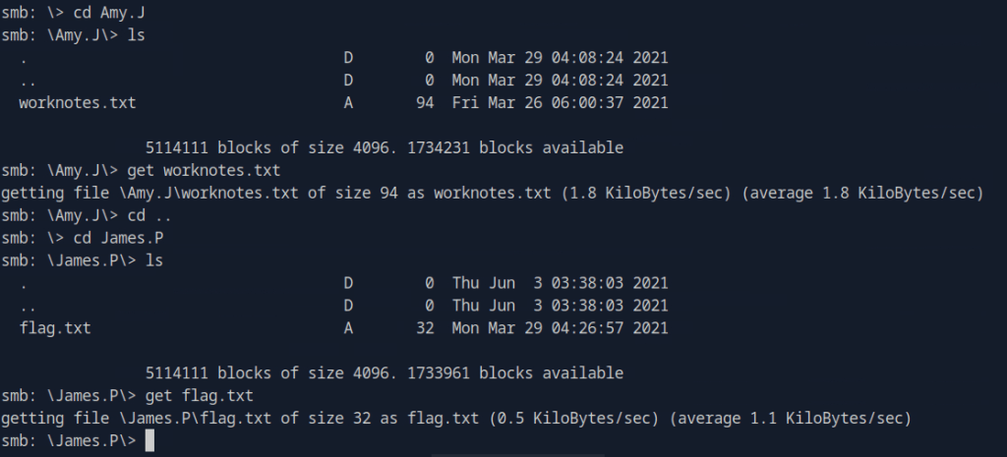The image size is (1007, 457).
Task: Click the file size 94 for worknotes.txt
Action: [425, 102]
